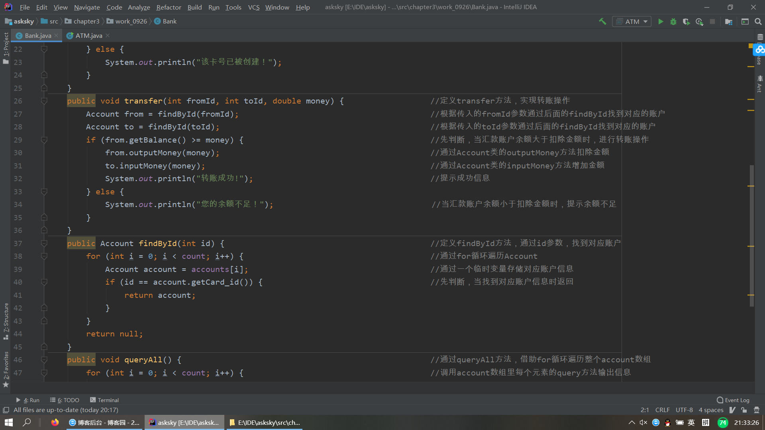Click the Search Everywhere magnifier

coord(758,21)
